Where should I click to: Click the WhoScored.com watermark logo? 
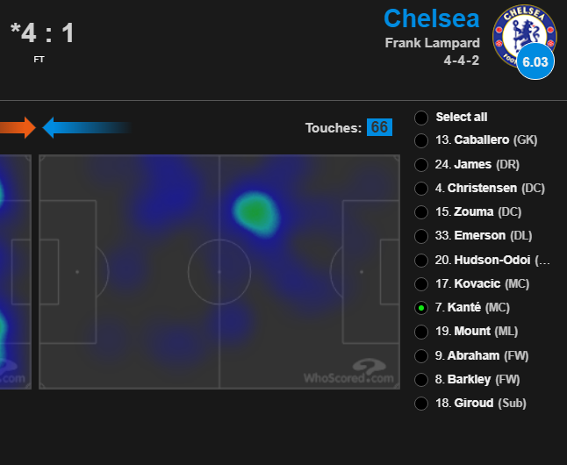click(348, 371)
